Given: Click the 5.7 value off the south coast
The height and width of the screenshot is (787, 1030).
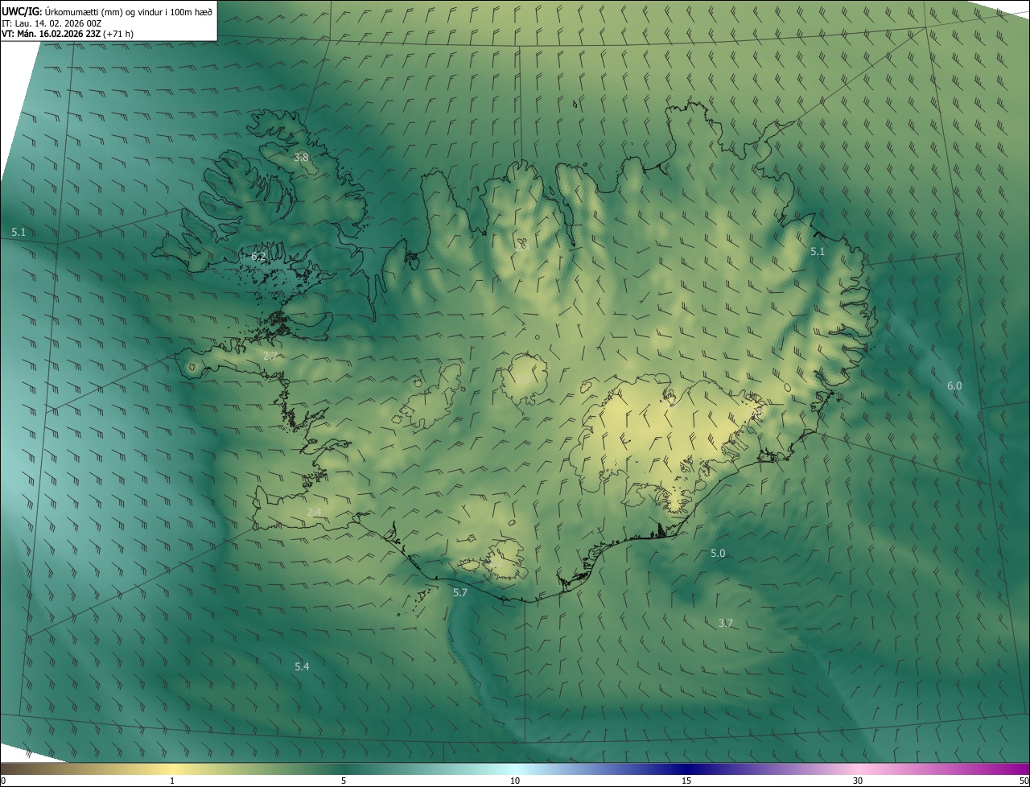Looking at the screenshot, I should coord(460,593).
